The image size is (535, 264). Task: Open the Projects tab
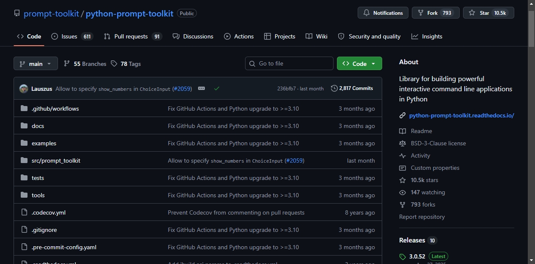click(279, 36)
